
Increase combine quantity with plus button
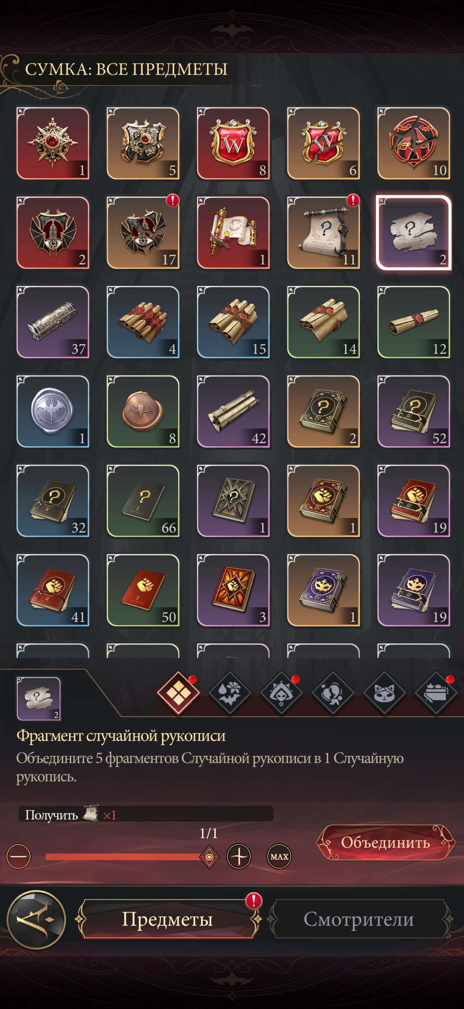click(x=239, y=857)
